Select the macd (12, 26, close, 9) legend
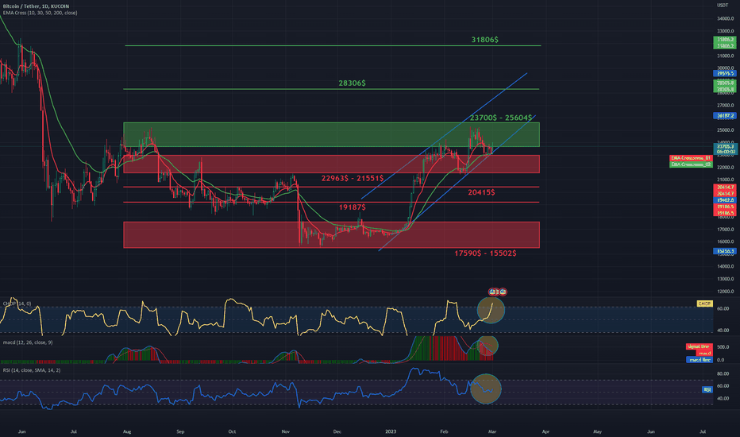 tap(27, 342)
